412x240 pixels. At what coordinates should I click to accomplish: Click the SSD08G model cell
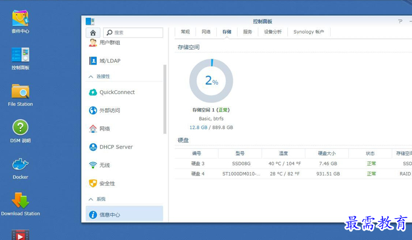[x=241, y=163]
